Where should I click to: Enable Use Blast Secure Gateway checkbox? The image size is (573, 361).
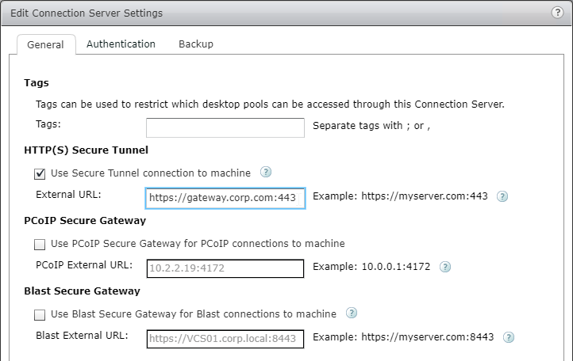tap(40, 314)
